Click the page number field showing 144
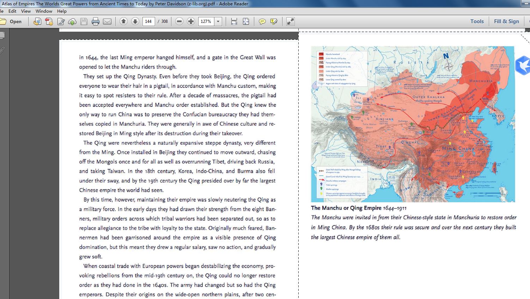530x299 pixels. [148, 21]
